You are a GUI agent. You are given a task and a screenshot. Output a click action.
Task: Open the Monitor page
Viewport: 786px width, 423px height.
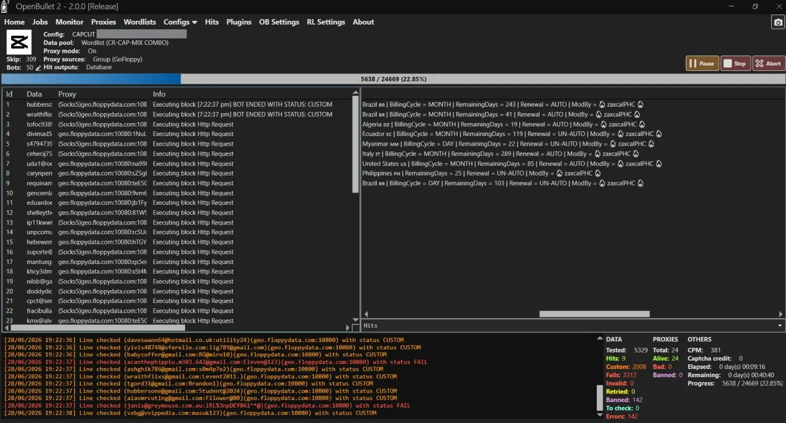pyautogui.click(x=69, y=22)
